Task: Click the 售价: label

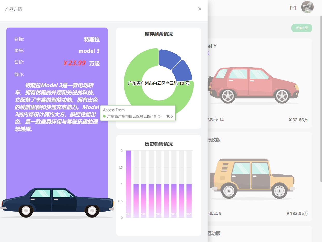Action: point(19,62)
